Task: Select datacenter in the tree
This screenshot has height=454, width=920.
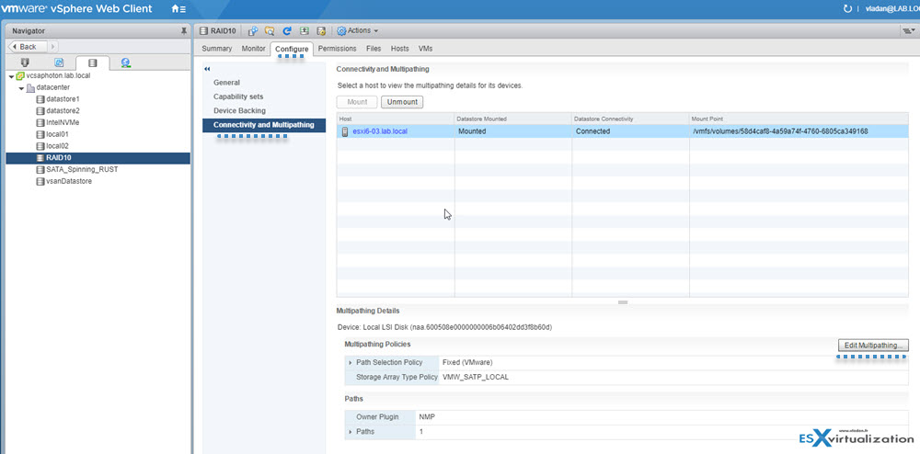Action: (52, 87)
